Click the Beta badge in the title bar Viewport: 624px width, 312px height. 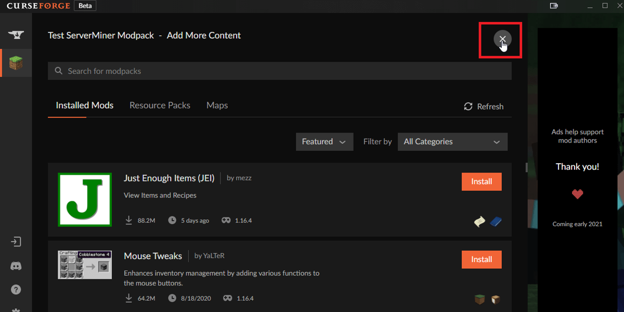click(x=85, y=6)
